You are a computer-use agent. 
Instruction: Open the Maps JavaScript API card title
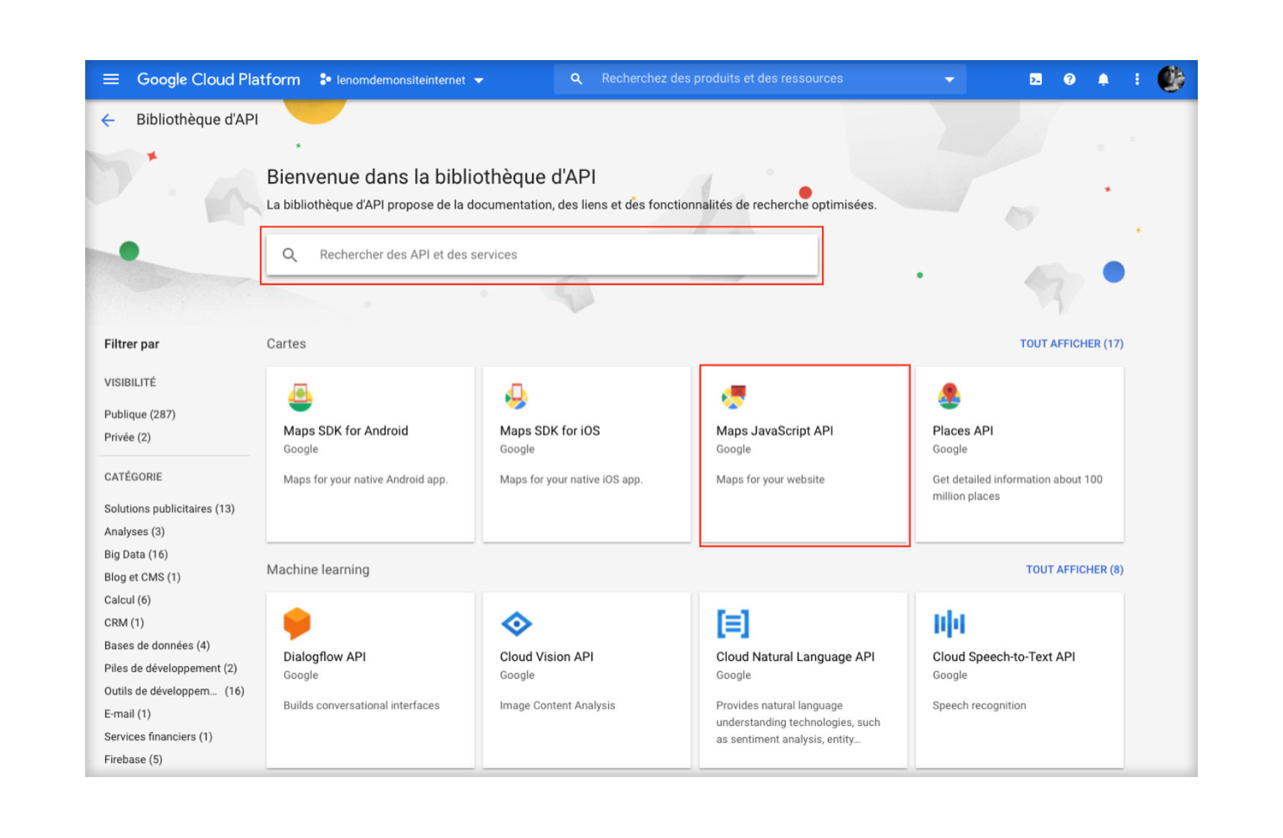click(x=774, y=431)
